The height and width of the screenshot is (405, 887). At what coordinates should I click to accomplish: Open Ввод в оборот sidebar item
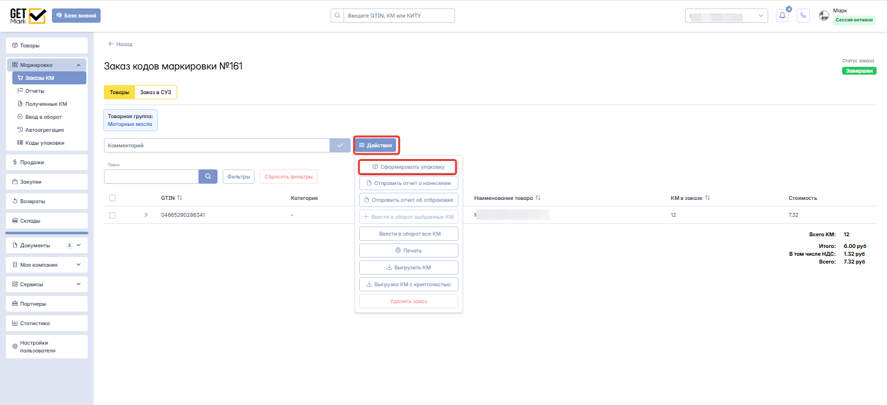[49, 117]
